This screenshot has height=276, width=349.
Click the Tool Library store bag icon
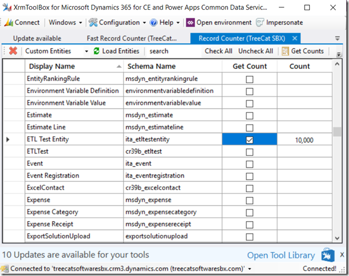click(328, 255)
